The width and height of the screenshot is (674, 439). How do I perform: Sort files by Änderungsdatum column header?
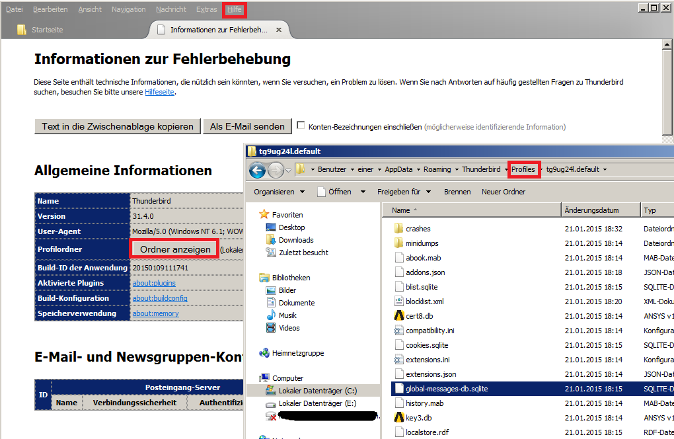(601, 210)
